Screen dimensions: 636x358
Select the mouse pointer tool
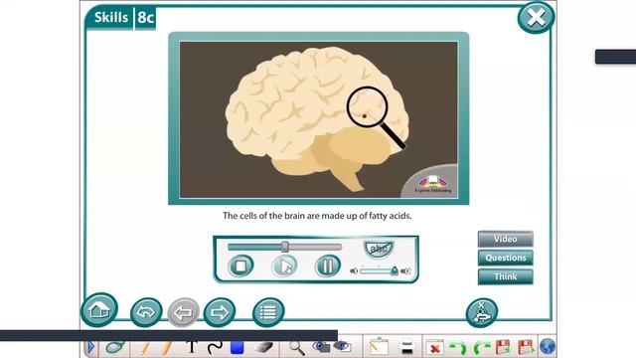click(115, 347)
